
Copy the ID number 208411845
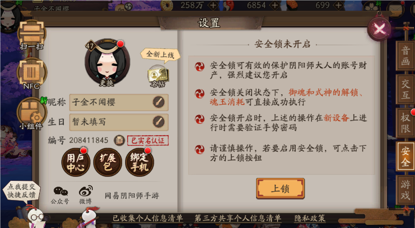point(119,140)
